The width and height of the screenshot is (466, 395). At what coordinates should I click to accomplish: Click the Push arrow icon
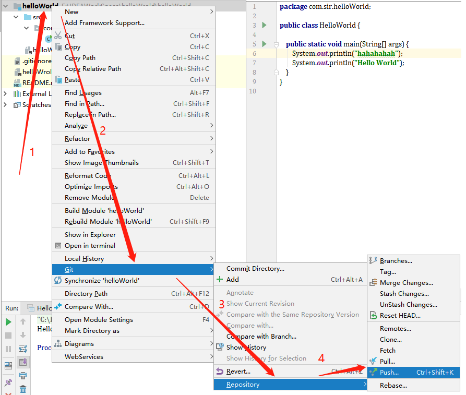(373, 372)
